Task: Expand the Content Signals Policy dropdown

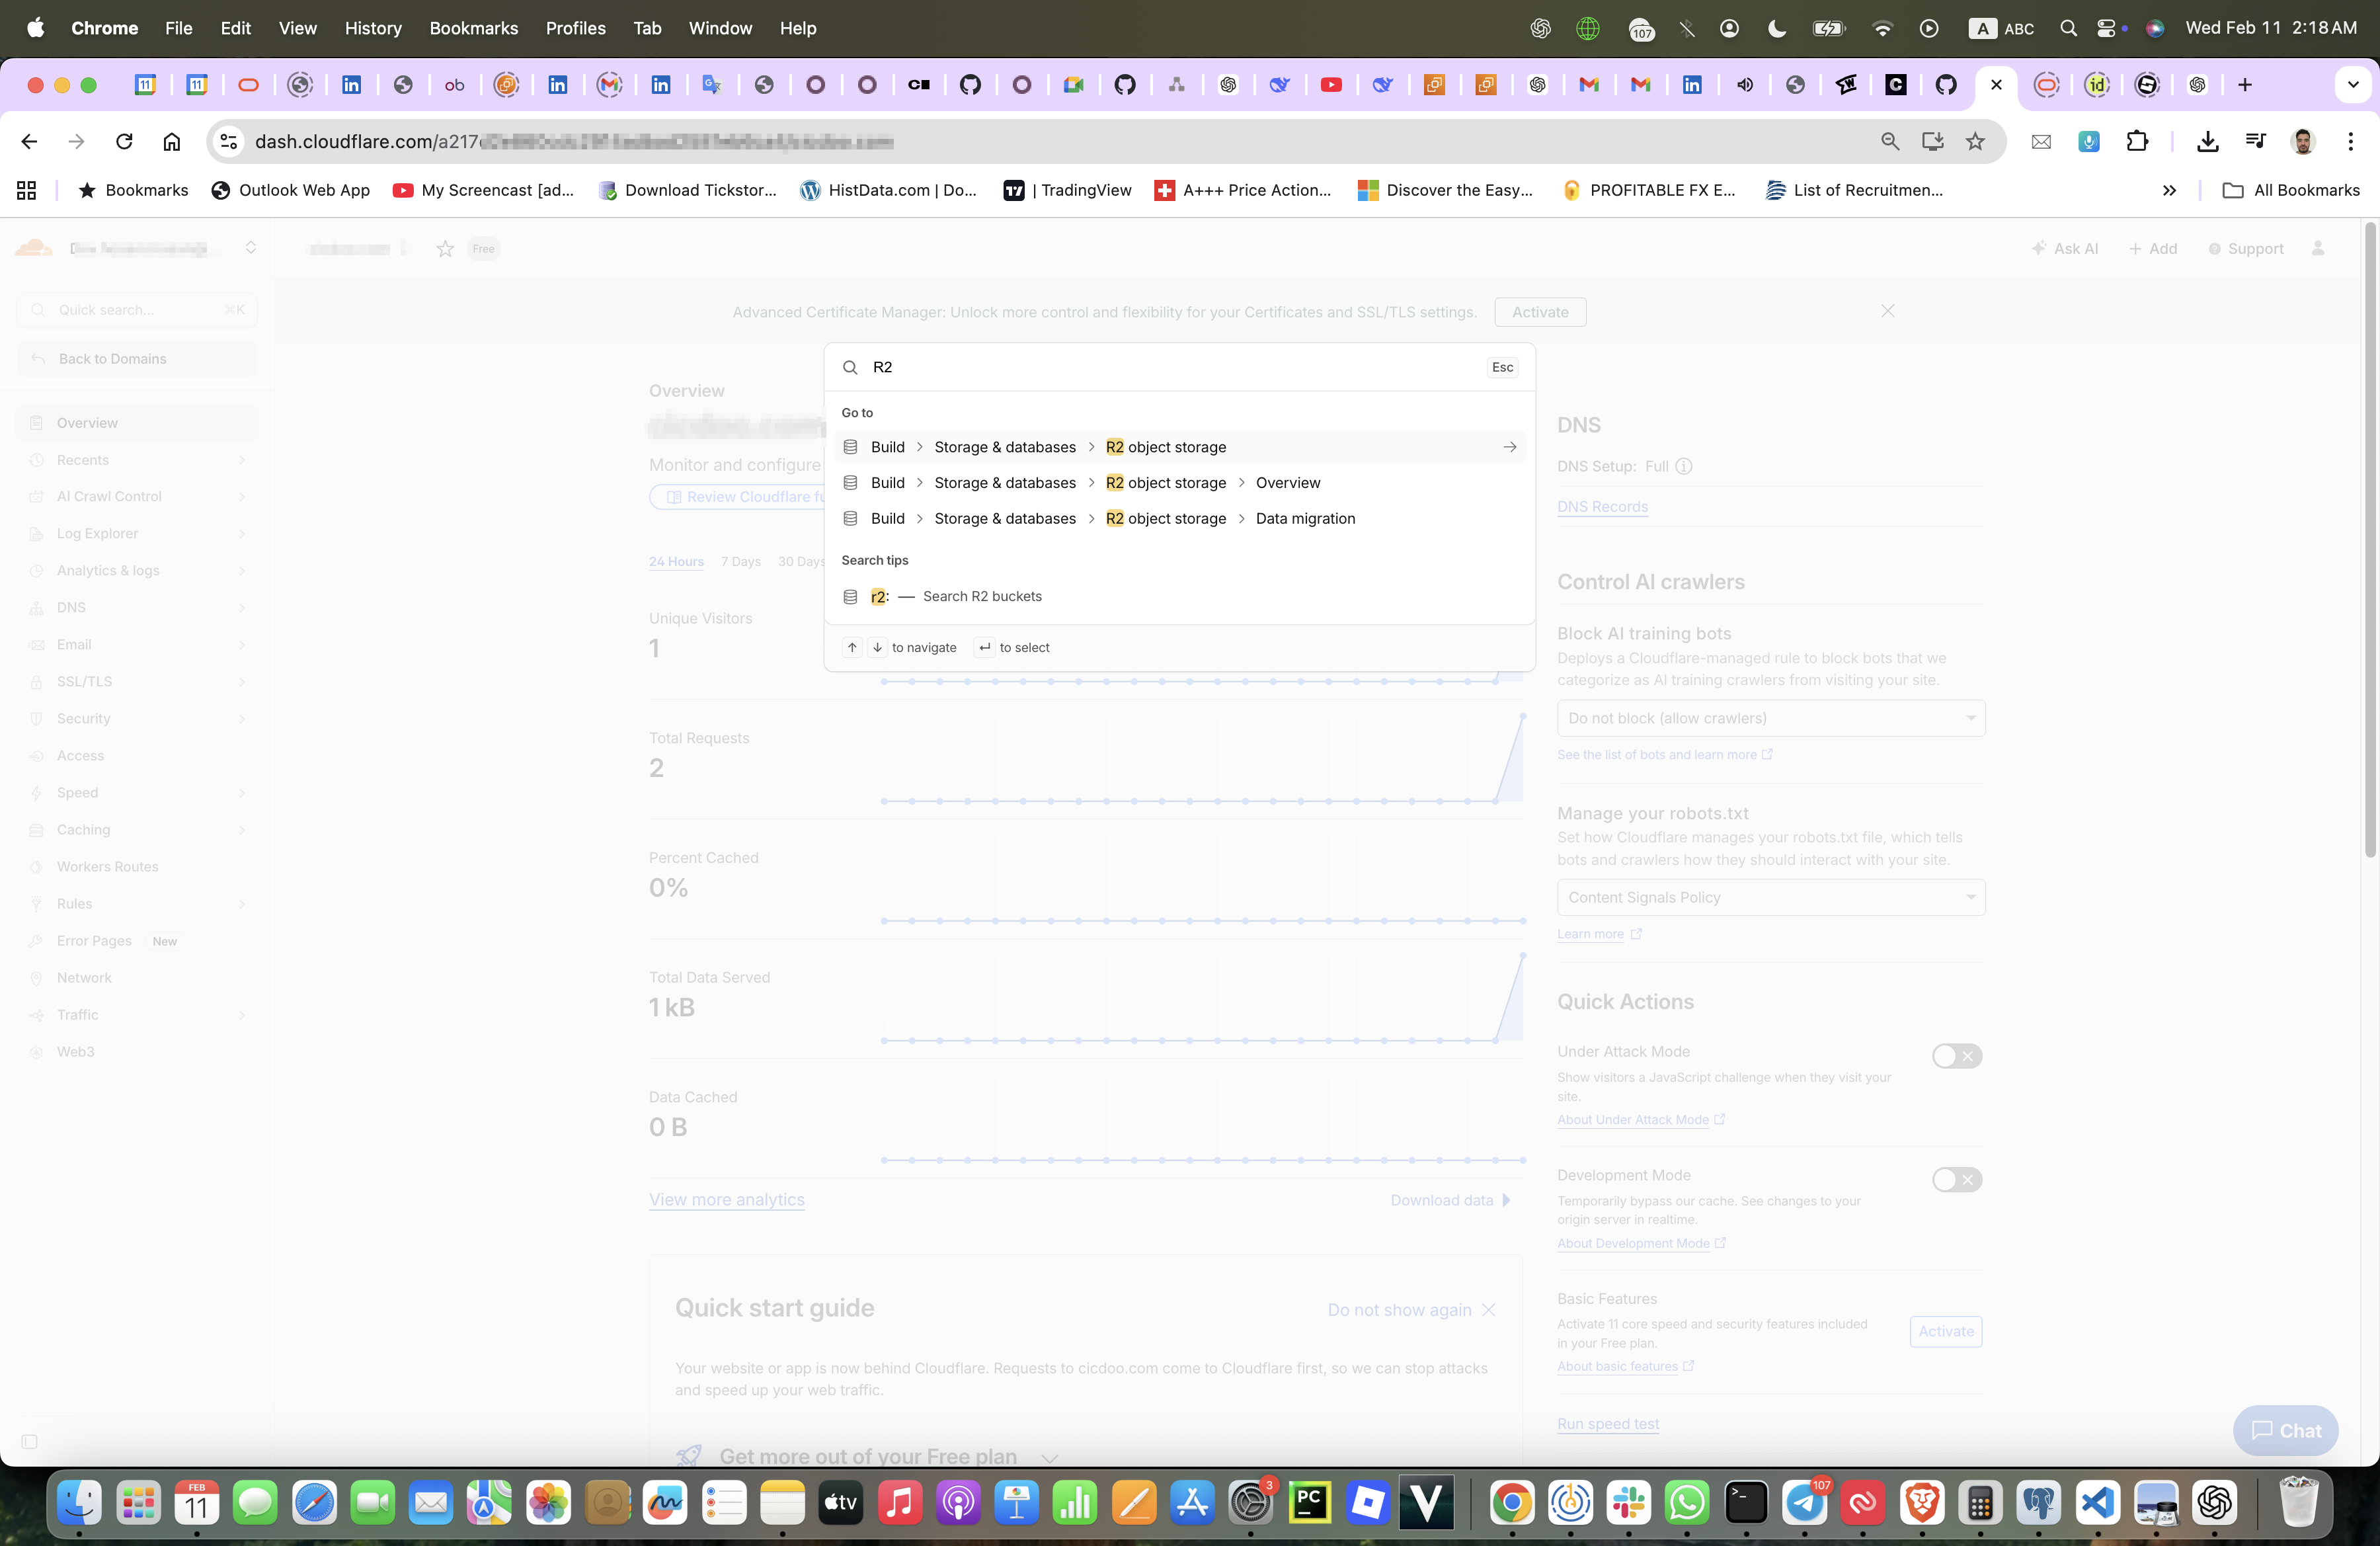Action: tap(1770, 897)
